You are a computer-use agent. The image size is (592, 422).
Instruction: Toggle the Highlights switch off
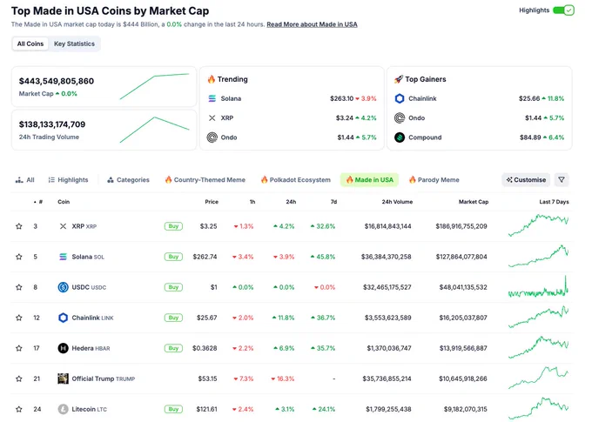(563, 10)
